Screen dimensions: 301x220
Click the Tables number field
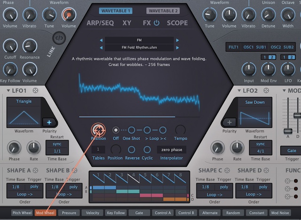[x=98, y=149]
